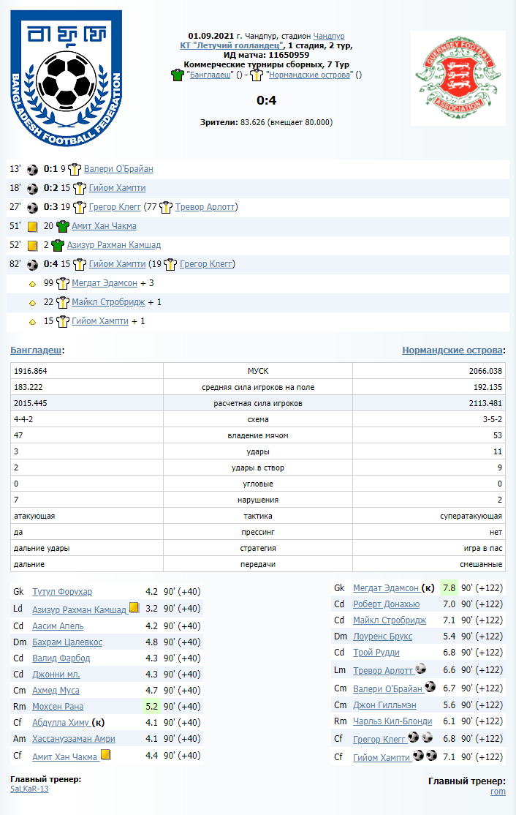Click the ball icon next to Тревор Арлотт in lineup

click(420, 669)
